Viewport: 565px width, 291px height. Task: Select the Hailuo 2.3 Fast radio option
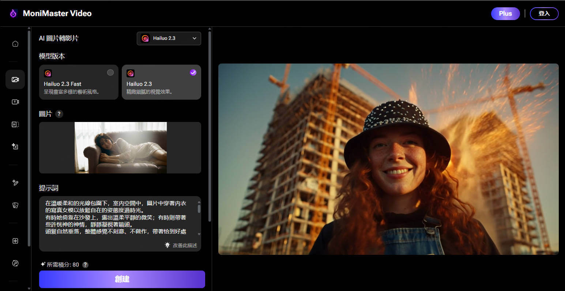coord(110,73)
